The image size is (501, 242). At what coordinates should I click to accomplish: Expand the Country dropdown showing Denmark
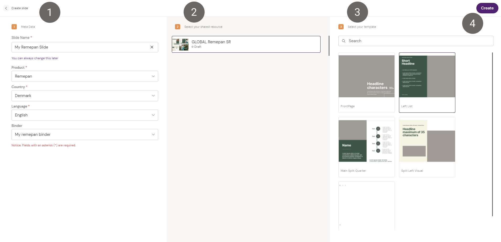click(85, 96)
